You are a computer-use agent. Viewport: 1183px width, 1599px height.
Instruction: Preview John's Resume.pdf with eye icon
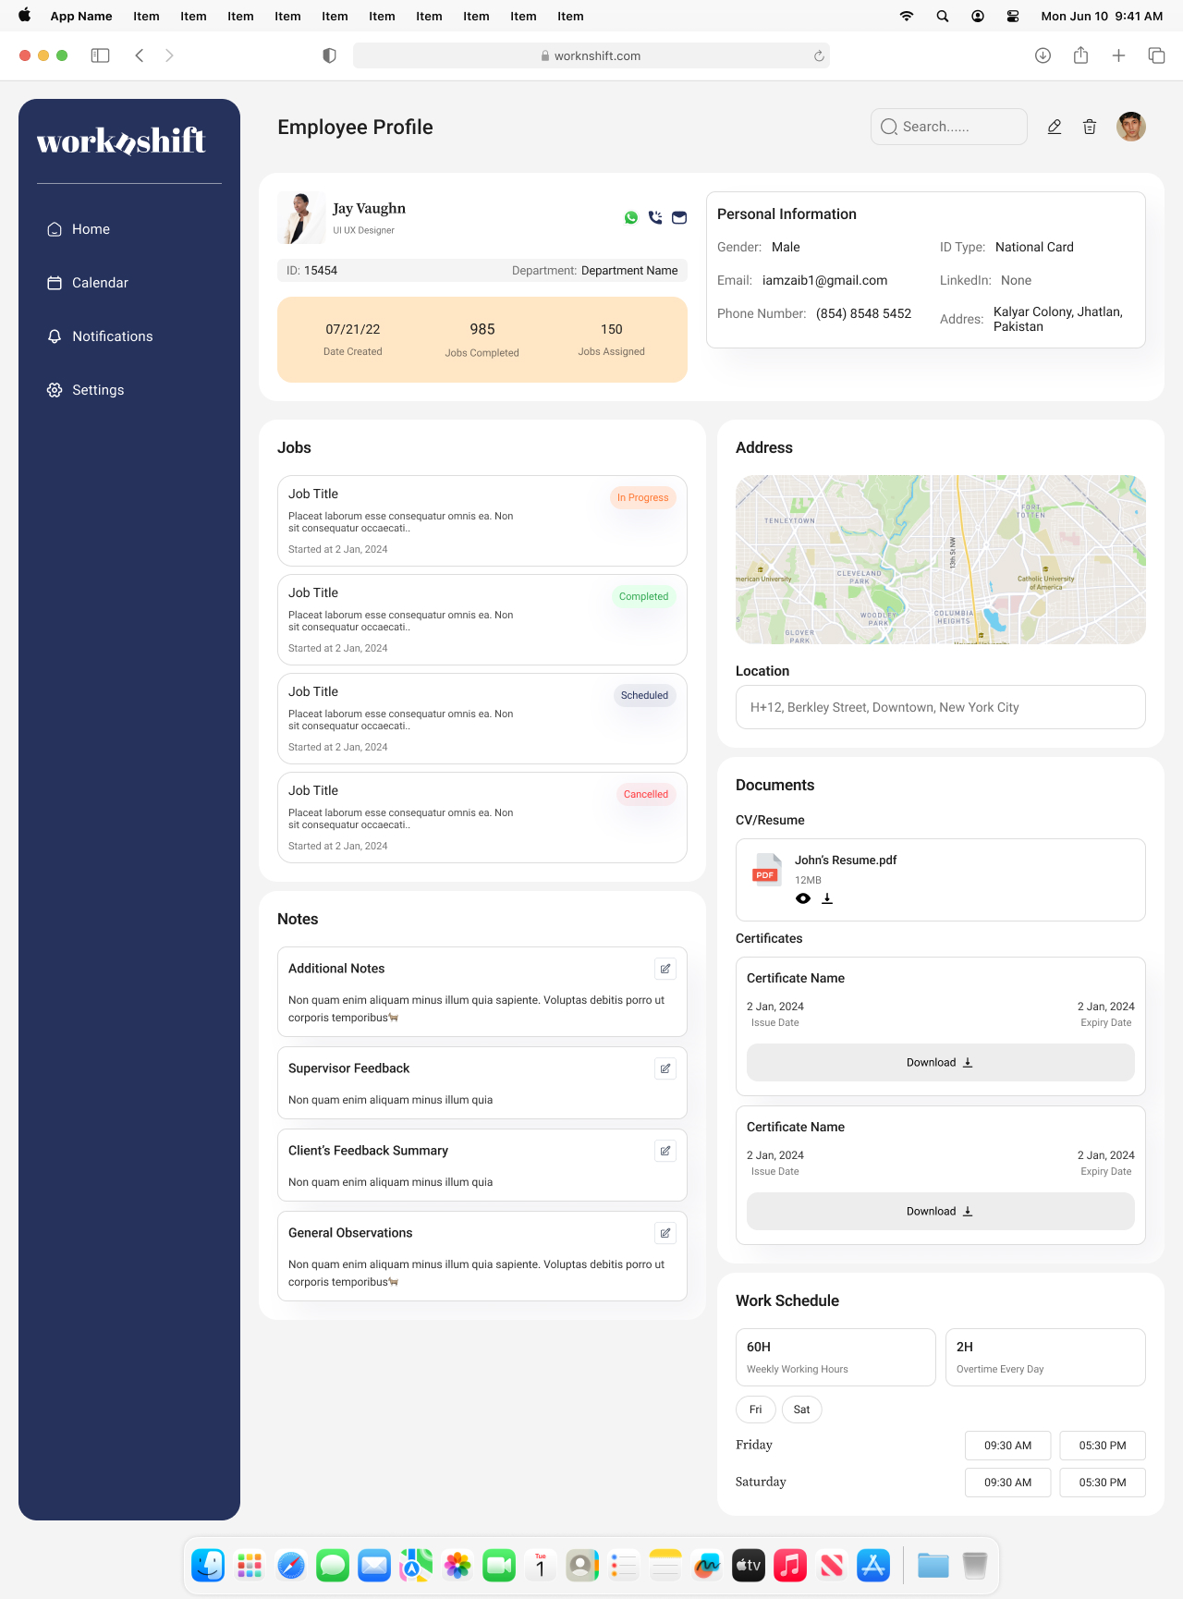[x=803, y=898]
